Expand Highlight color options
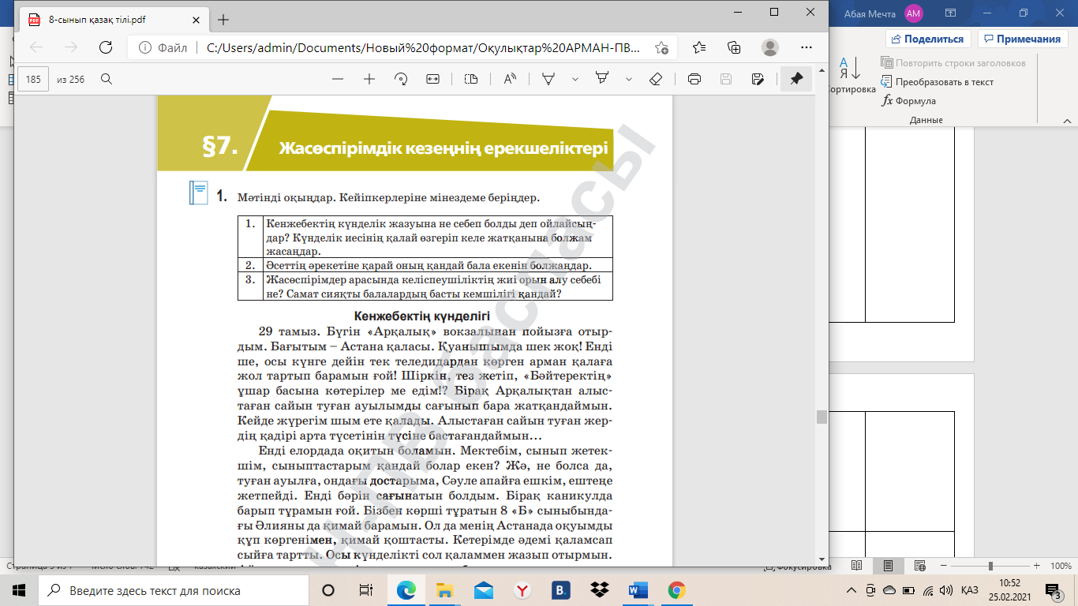This screenshot has width=1078, height=606. [629, 79]
